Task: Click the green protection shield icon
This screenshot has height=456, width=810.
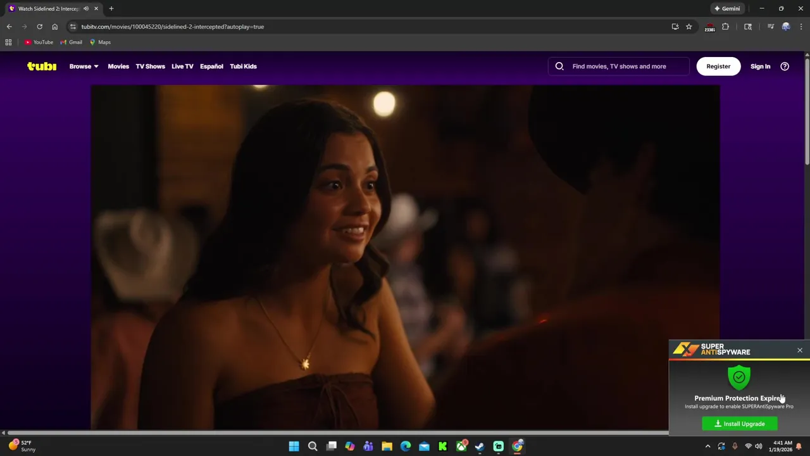Action: coord(739,377)
